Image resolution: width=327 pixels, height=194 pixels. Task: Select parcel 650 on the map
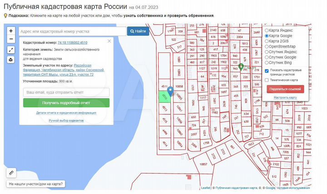[193, 117]
